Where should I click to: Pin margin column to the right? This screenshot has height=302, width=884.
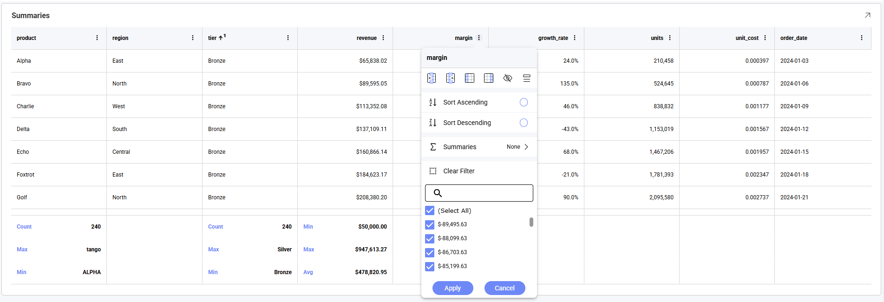[x=489, y=78]
